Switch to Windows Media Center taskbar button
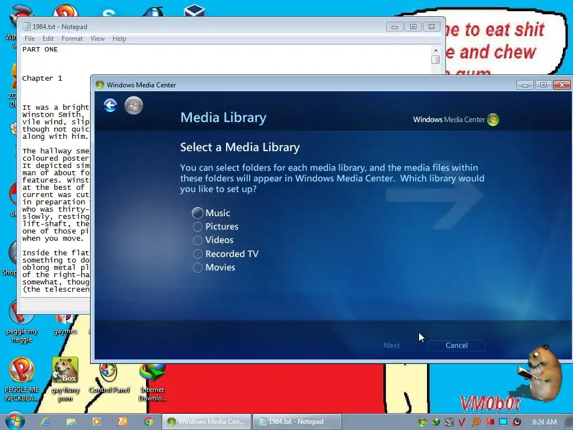Viewport: 573px width, 430px height. point(206,422)
